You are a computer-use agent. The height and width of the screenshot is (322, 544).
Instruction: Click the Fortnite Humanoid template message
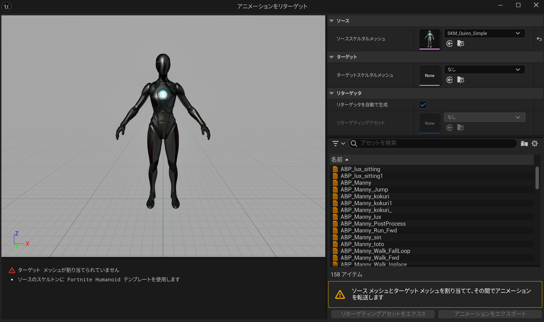pyautogui.click(x=99, y=280)
